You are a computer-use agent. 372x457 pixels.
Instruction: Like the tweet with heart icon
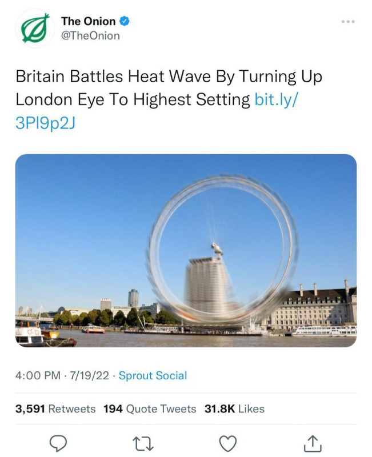[227, 443]
